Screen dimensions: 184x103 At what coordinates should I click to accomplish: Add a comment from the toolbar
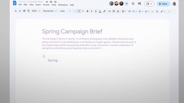point(114,11)
